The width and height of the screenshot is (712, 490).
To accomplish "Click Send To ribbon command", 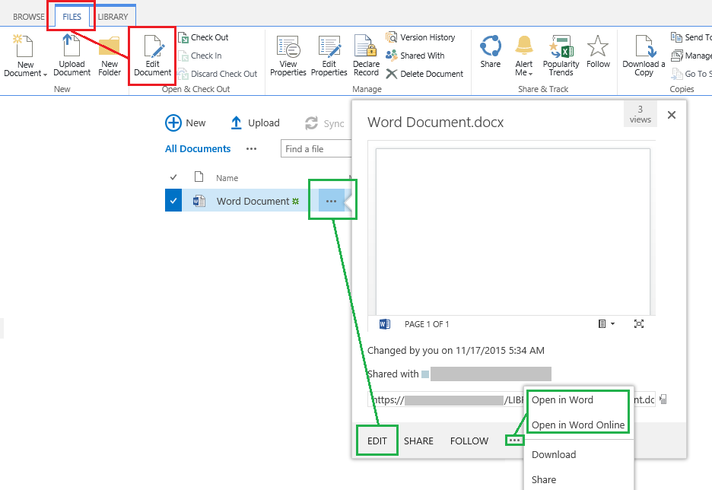I will (691, 37).
